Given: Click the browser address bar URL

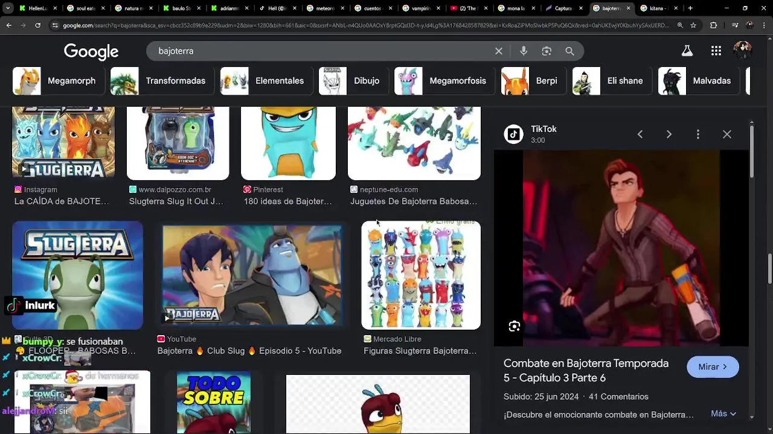Looking at the screenshot, I should click(x=366, y=25).
